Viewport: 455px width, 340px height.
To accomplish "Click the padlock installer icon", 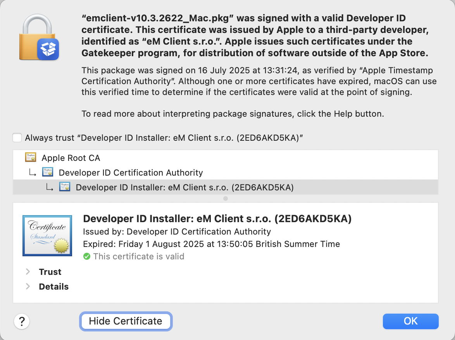I will pyautogui.click(x=39, y=39).
